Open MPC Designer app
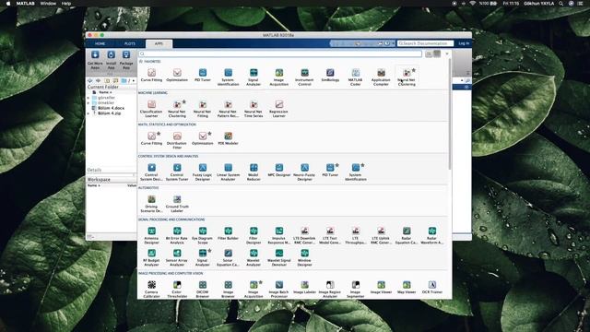The height and width of the screenshot is (332, 590). pos(279,170)
